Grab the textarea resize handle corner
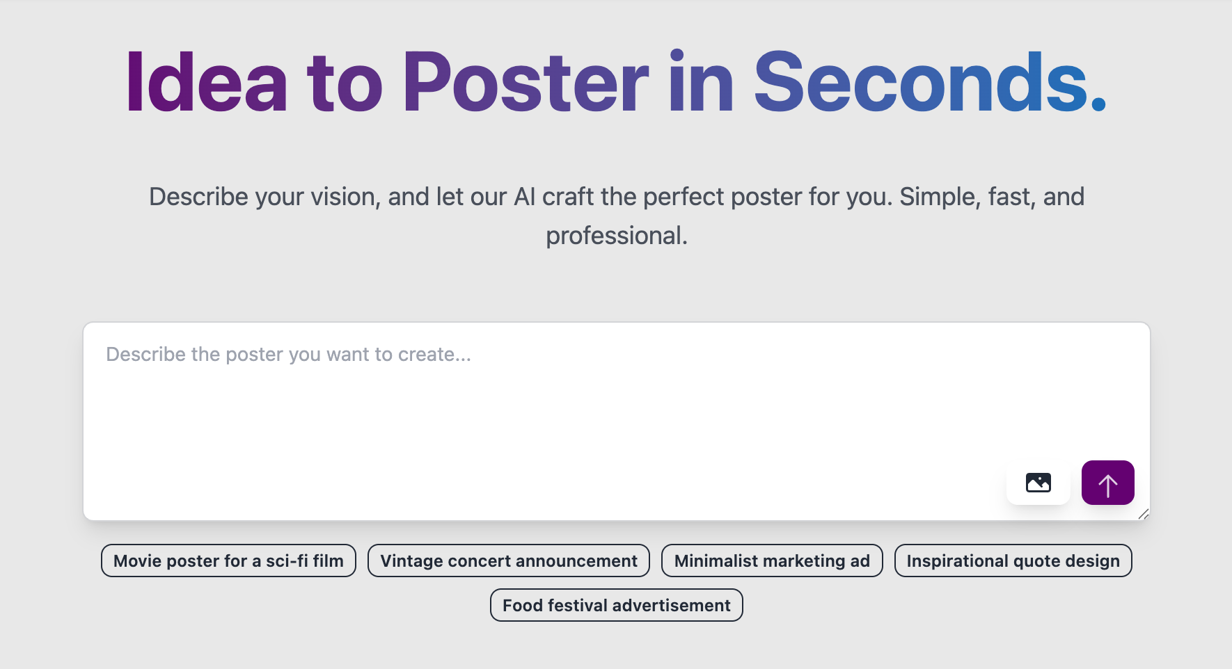The width and height of the screenshot is (1232, 669). pos(1143,514)
